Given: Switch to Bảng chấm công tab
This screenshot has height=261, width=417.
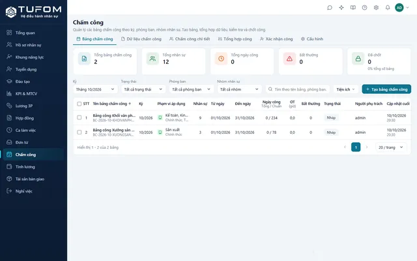Looking at the screenshot, I should pos(94,39).
